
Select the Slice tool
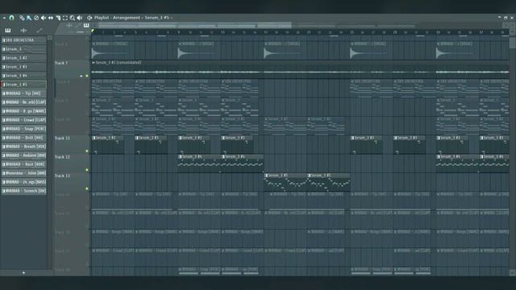(x=58, y=18)
